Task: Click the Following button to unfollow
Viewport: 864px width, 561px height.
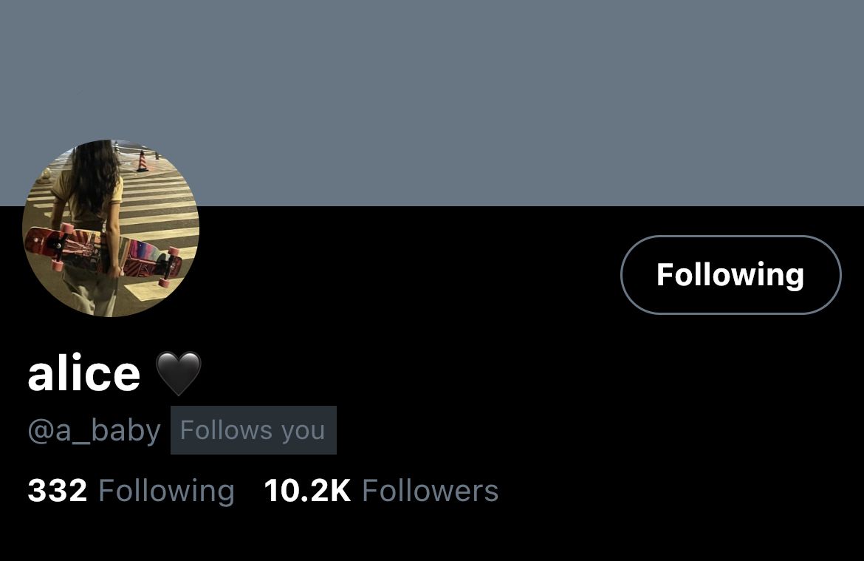Action: click(730, 275)
